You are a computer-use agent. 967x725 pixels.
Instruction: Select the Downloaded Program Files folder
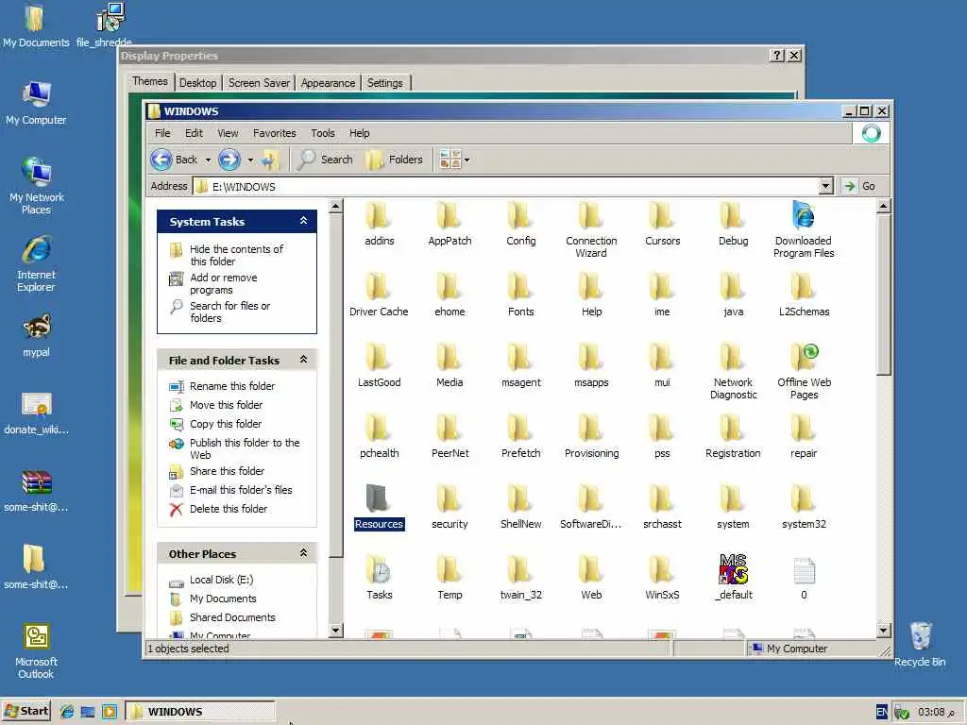[804, 228]
